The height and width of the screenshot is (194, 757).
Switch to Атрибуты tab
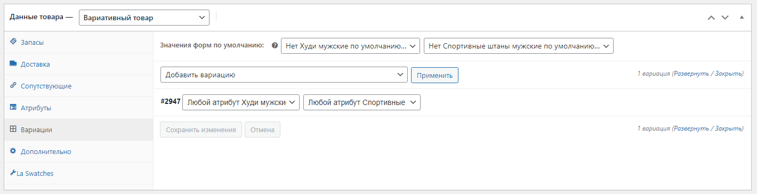[x=78, y=108]
